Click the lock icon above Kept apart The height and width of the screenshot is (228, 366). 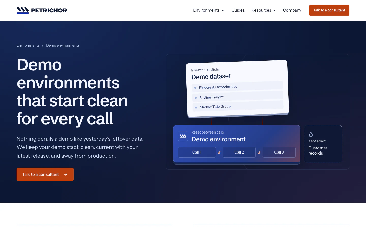tap(311, 134)
